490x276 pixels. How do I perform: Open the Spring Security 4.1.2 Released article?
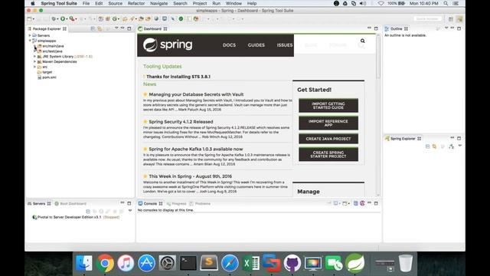(x=181, y=122)
